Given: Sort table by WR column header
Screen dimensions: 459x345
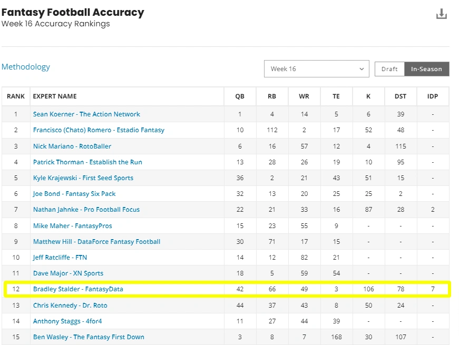Looking at the screenshot, I should click(304, 96).
